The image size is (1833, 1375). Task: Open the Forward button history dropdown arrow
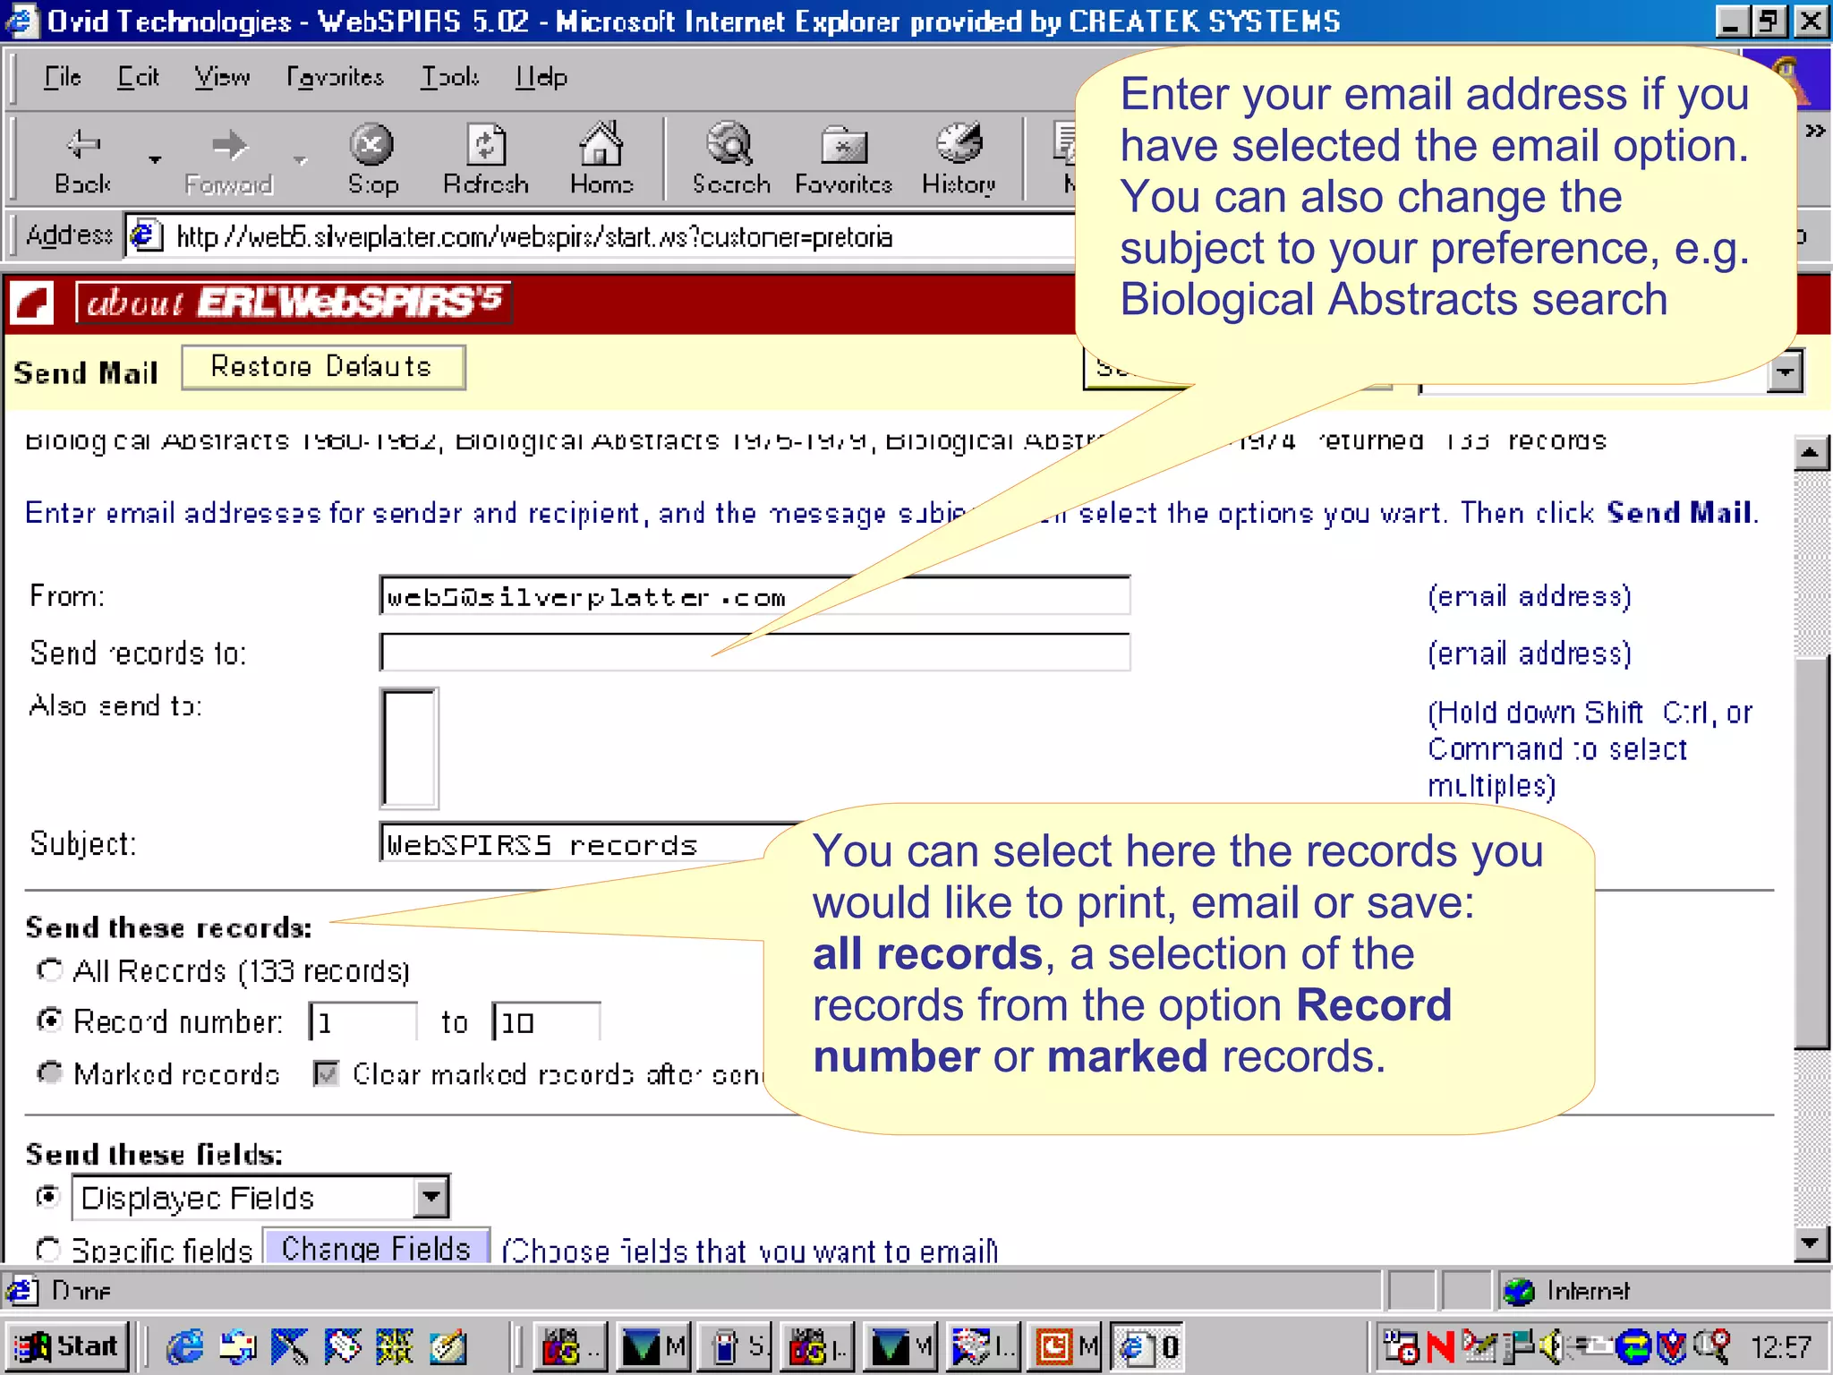tap(301, 159)
